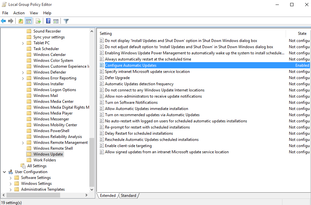
Task: Open the Help menu
Action: [47, 13]
